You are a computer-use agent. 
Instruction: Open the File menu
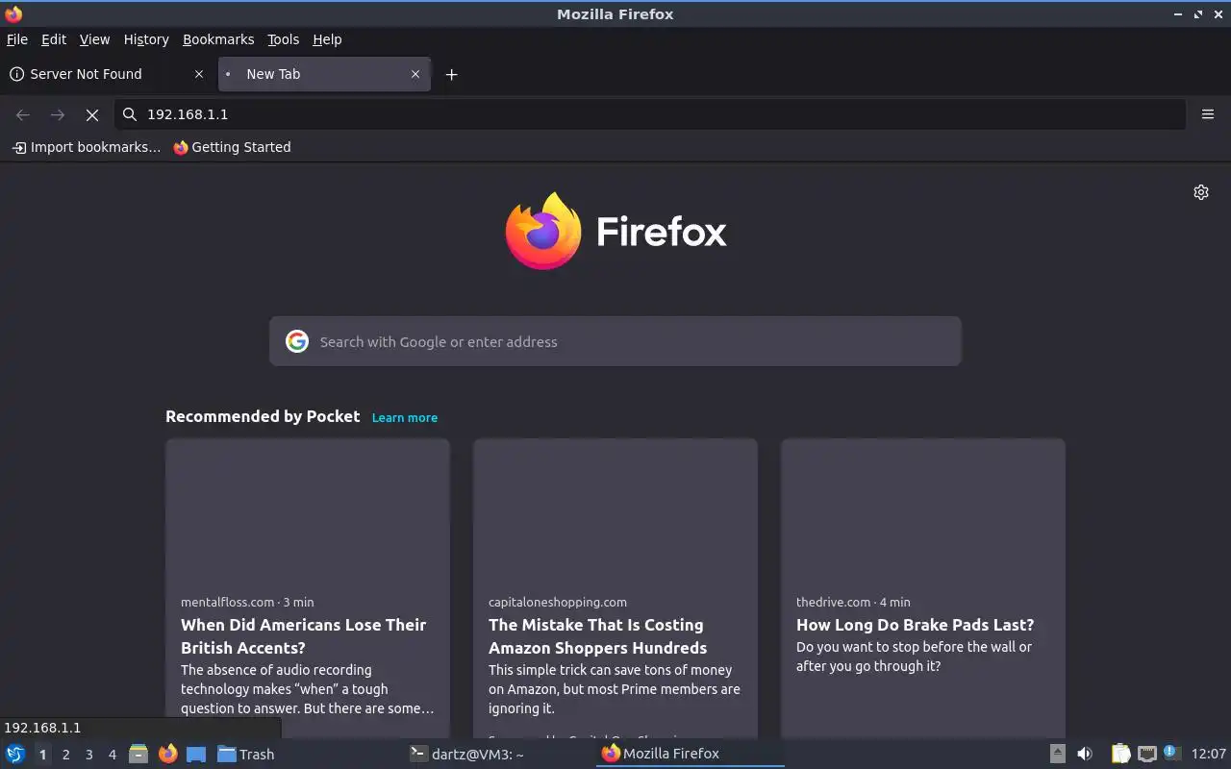[17, 39]
